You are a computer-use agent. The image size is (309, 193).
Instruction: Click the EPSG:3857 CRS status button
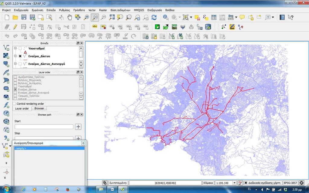coord(291,183)
